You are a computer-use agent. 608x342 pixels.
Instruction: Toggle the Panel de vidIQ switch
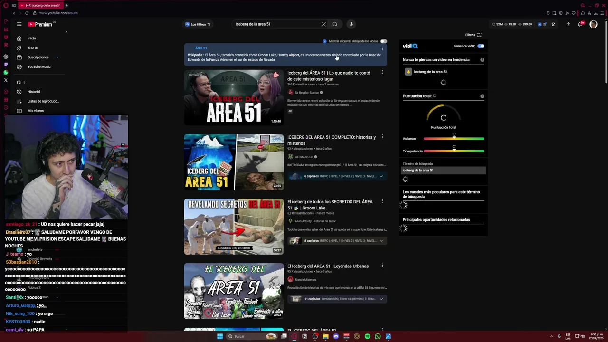[x=481, y=46]
